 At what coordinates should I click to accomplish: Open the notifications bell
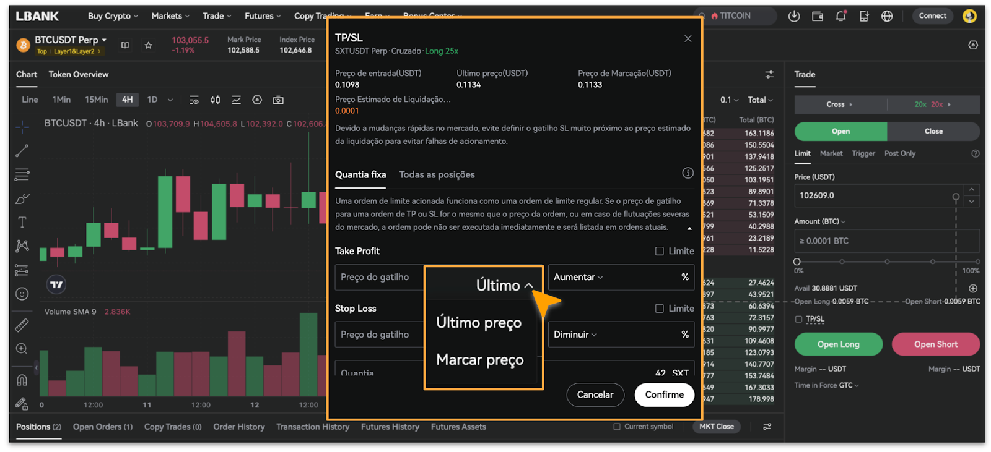pos(840,16)
